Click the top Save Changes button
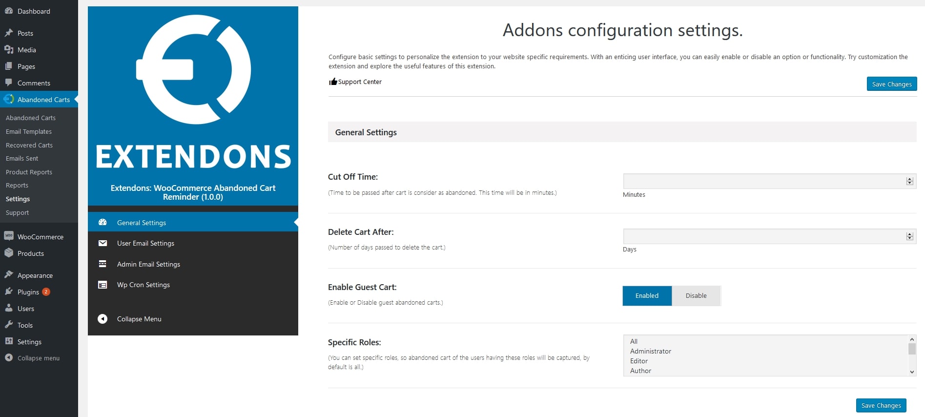925x417 pixels. (891, 84)
